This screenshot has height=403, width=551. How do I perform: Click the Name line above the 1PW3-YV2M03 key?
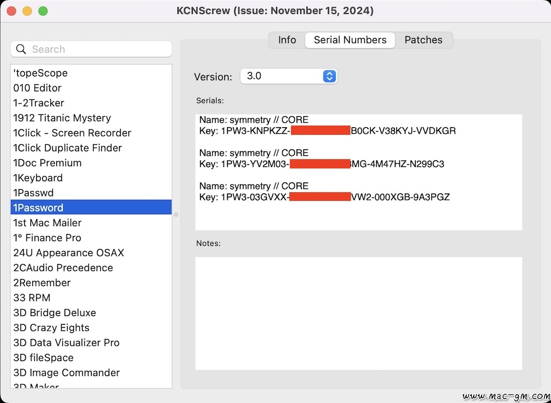[253, 153]
